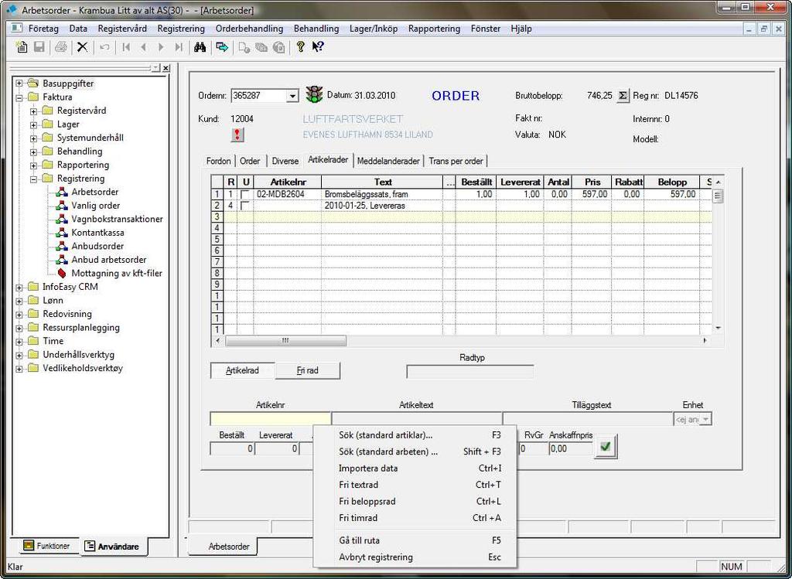Click the horizontal scrollbar thumb of article grid
The width and height of the screenshot is (792, 579).
[285, 341]
